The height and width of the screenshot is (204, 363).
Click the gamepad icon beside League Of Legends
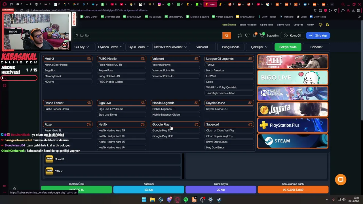[x=250, y=59]
